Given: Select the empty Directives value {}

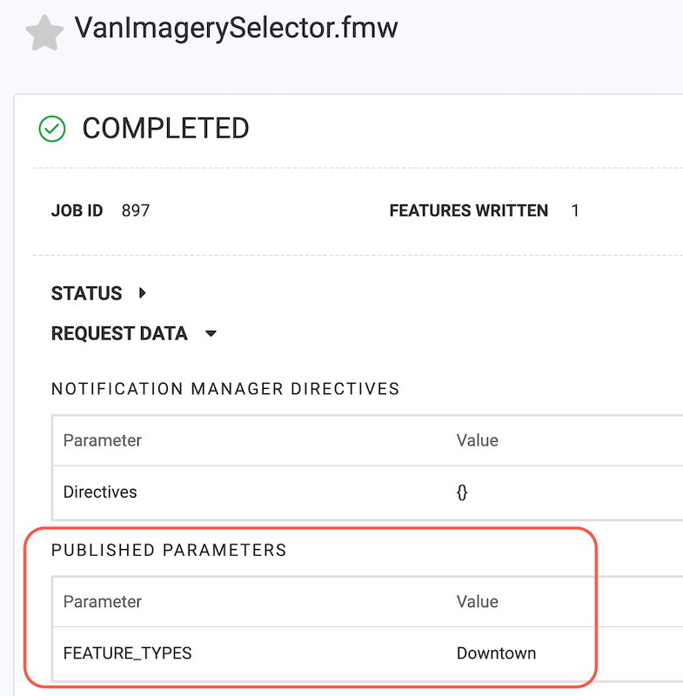Looking at the screenshot, I should (x=462, y=492).
